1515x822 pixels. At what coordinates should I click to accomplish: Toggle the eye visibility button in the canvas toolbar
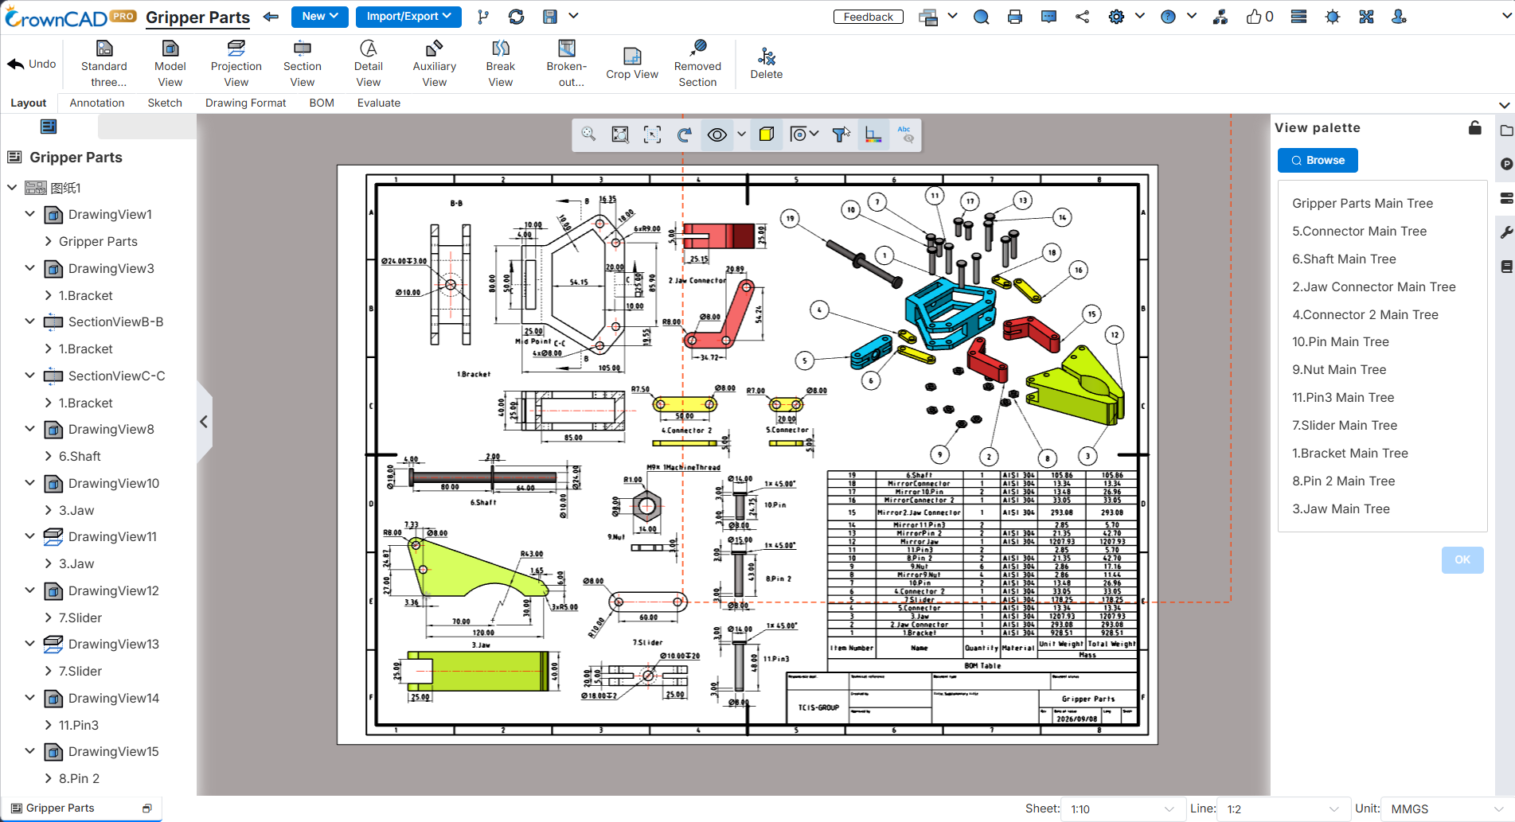(x=717, y=134)
